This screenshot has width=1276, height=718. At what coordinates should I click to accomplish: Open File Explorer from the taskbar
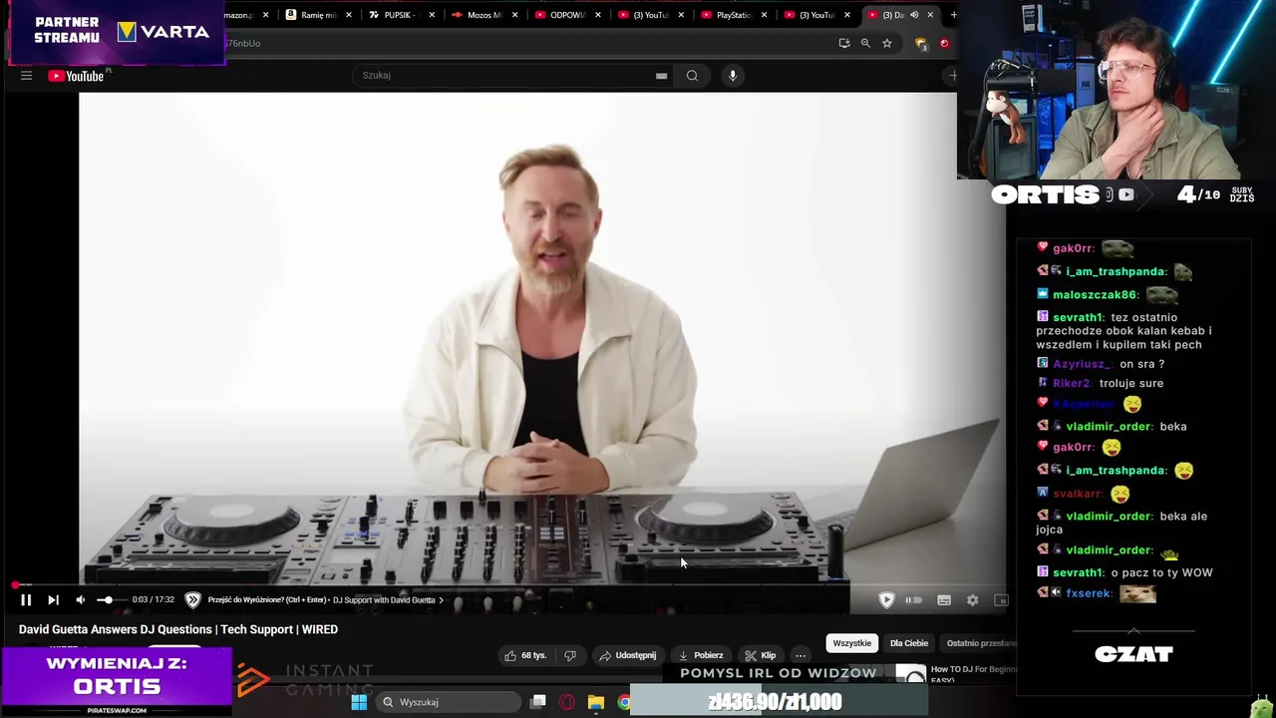596,702
